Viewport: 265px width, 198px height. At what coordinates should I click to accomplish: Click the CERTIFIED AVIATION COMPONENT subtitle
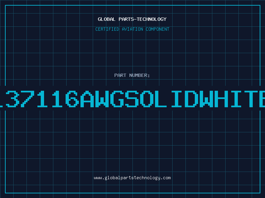pos(132,29)
